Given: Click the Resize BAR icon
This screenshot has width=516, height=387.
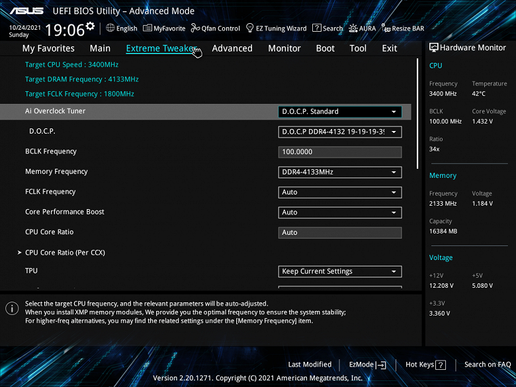Looking at the screenshot, I should [x=386, y=28].
